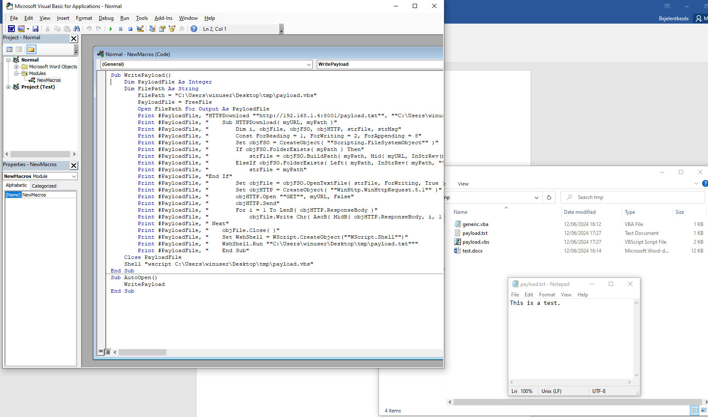The width and height of the screenshot is (708, 417).
Task: Click the Search tmp field in Explorer
Action: 633,197
